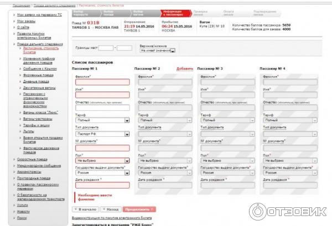The height and width of the screenshot is (226, 332).
Task: Open Международное сообщение sidebar item
Action: [37, 165]
